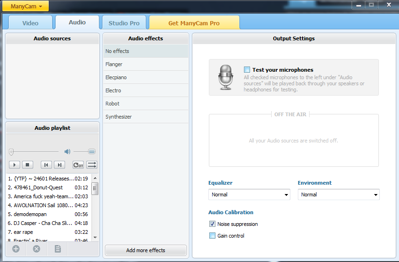
Task: Add a track with plus icon
Action: 16,249
